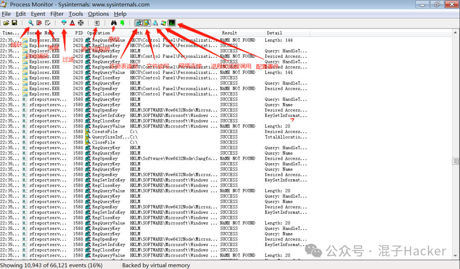
Task: Click the Detail column header
Action: [x=286, y=33]
